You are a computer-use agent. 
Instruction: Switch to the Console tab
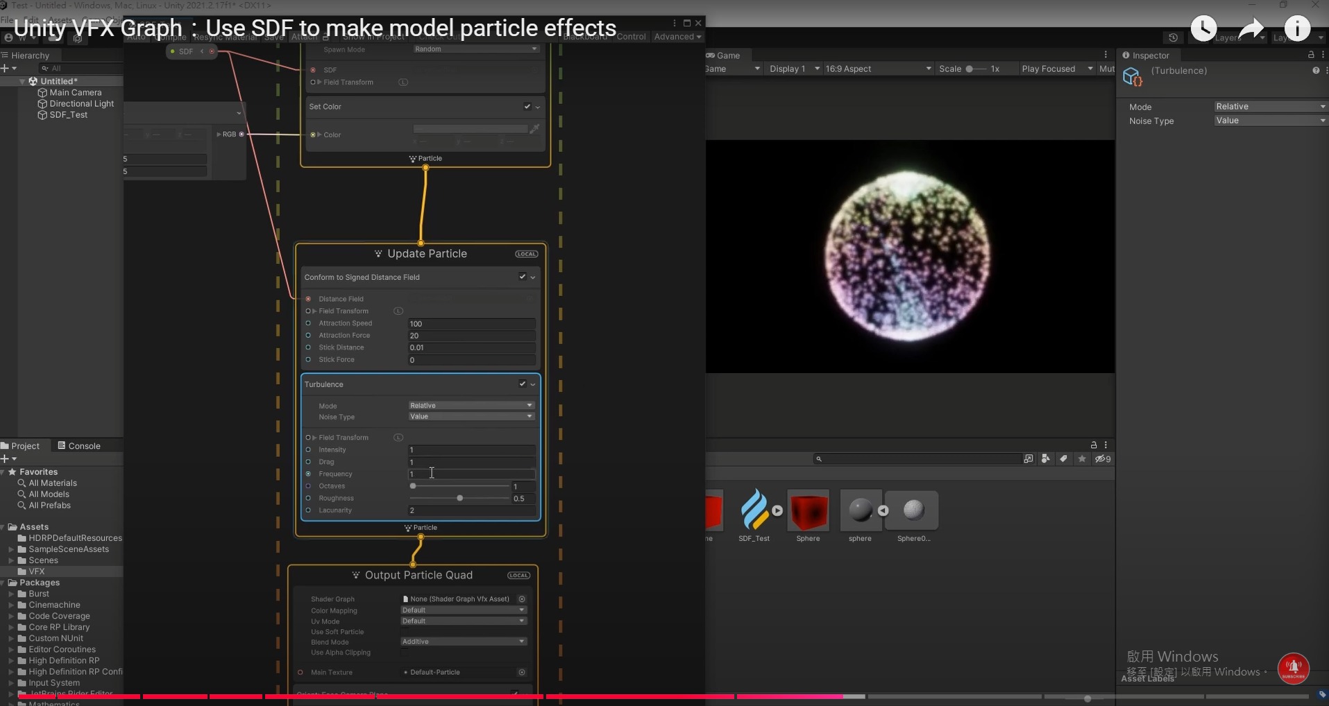click(79, 446)
